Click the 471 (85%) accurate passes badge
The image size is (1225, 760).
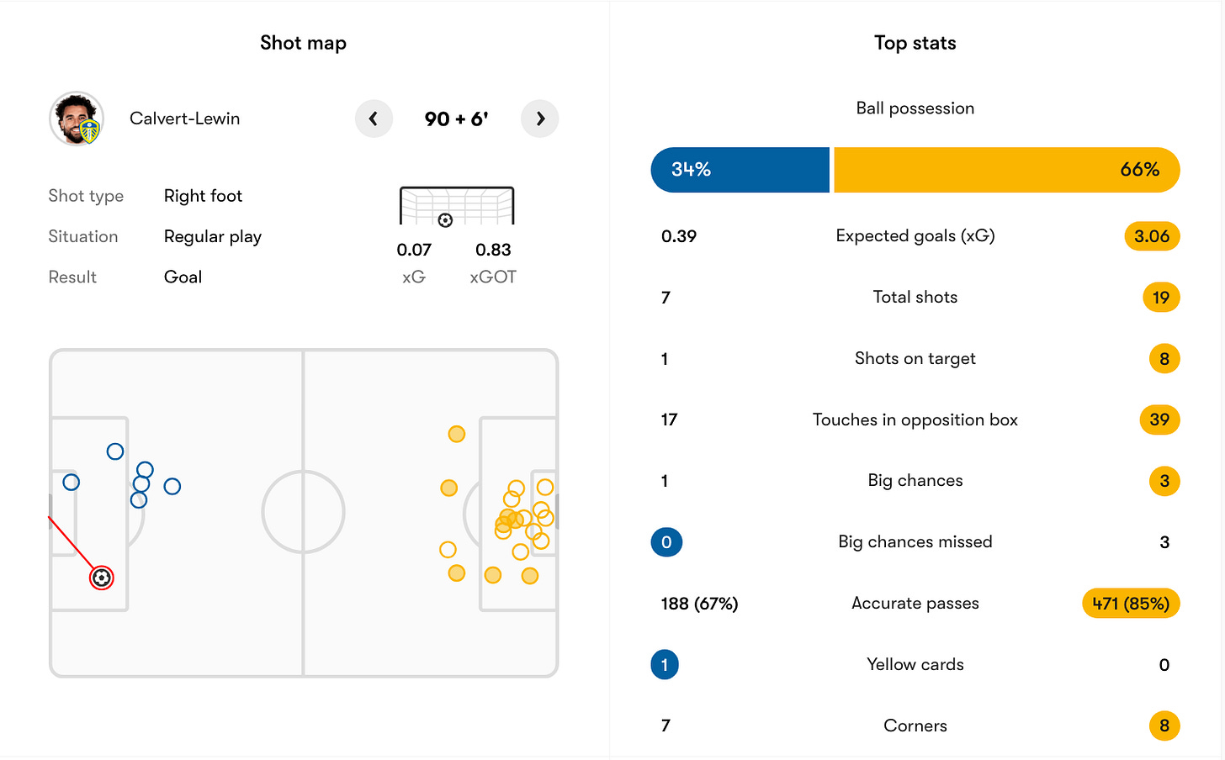(1131, 604)
